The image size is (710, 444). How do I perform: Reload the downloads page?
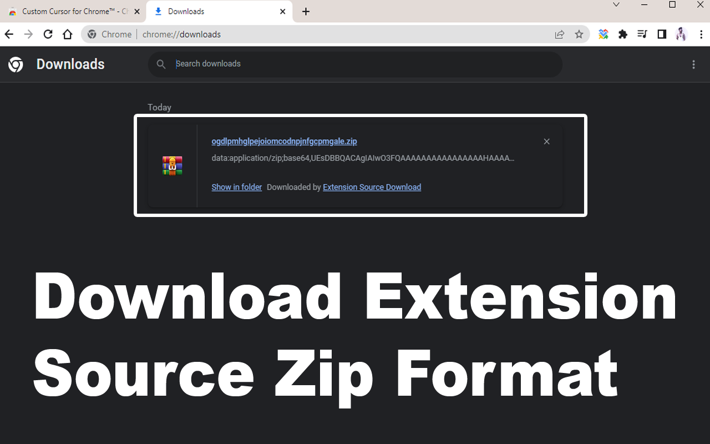48,34
